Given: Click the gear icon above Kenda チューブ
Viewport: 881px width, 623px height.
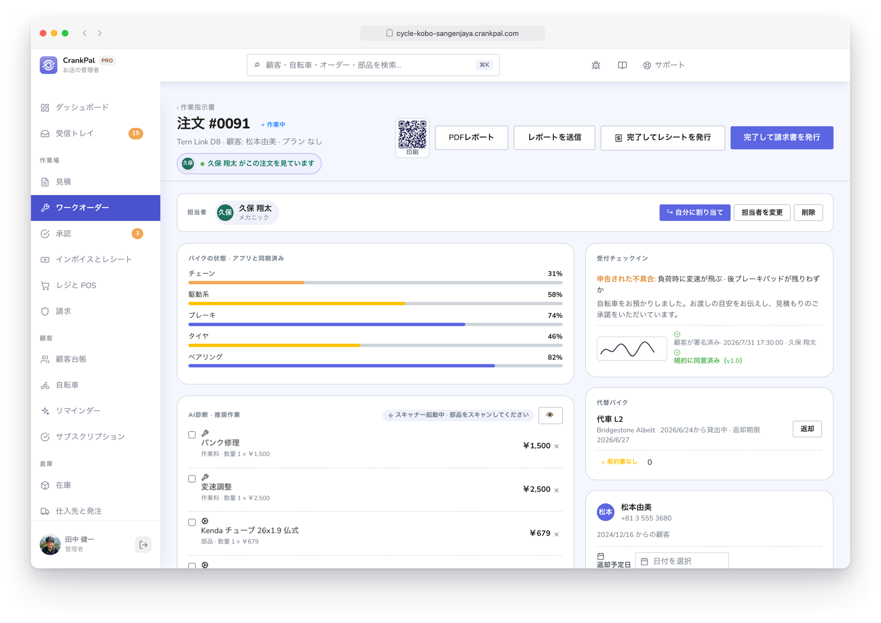Looking at the screenshot, I should 205,521.
